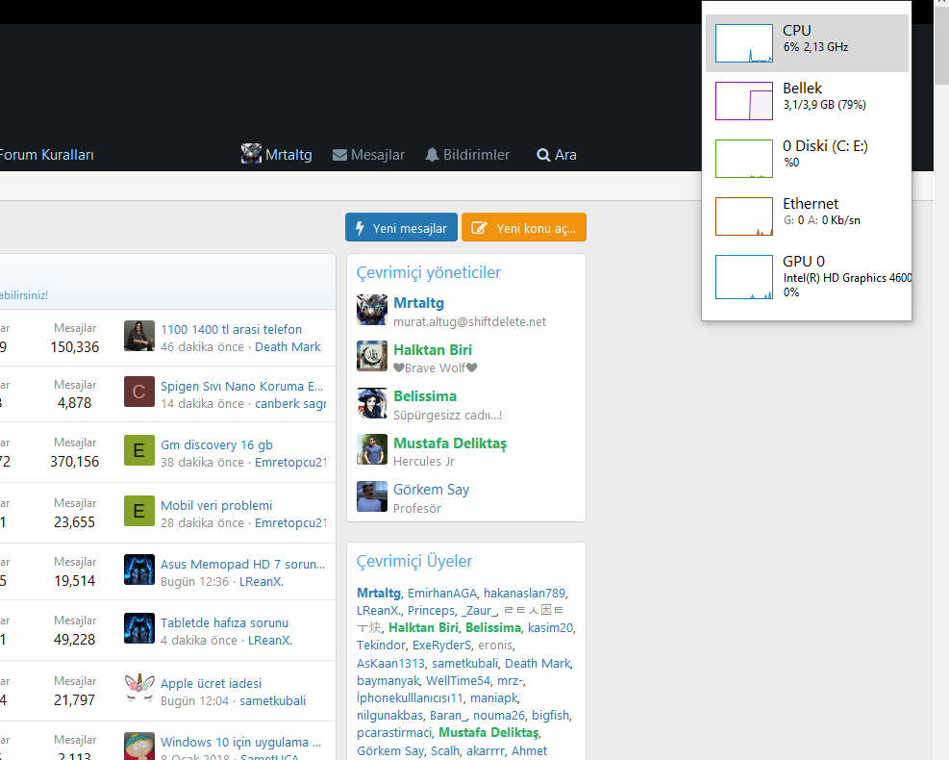Click the lightning icon in Yeni mesajlar

click(x=360, y=228)
